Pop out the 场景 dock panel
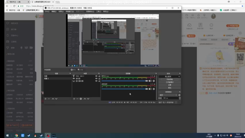The image size is (245, 138). click(x=70, y=73)
